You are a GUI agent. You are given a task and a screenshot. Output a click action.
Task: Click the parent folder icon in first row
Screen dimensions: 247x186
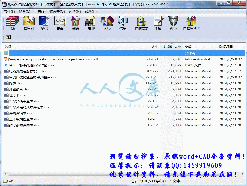pos(6,53)
